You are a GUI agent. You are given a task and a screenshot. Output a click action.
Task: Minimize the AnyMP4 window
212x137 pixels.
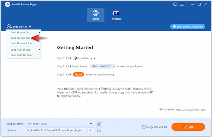[193, 4]
